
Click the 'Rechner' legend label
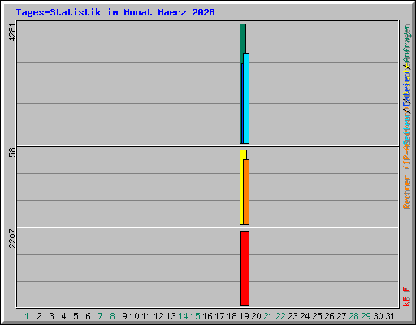tap(407, 192)
